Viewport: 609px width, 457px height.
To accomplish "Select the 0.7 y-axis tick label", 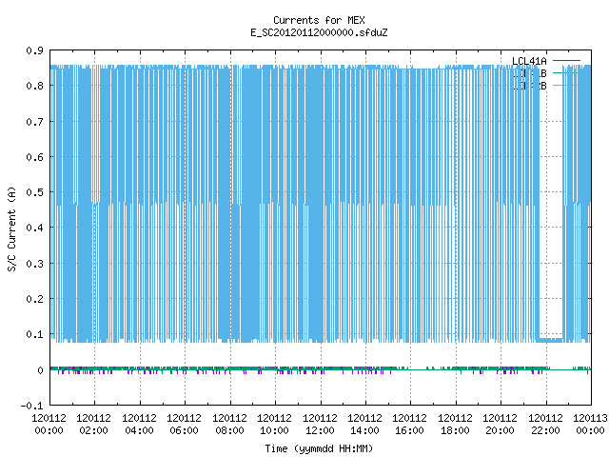I will [34, 122].
